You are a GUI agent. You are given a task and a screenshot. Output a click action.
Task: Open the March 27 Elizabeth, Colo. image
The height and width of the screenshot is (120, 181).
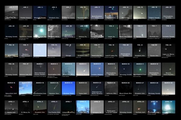point(140,88)
